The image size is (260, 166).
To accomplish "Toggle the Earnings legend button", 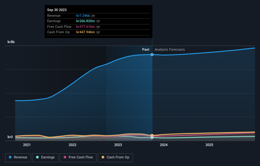I will click(45, 157).
